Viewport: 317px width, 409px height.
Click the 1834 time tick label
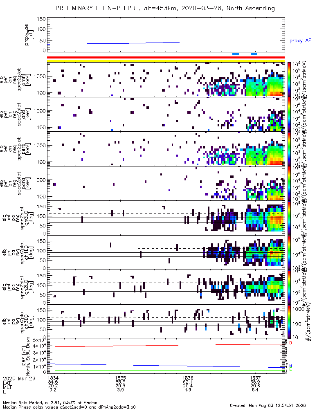53,378
